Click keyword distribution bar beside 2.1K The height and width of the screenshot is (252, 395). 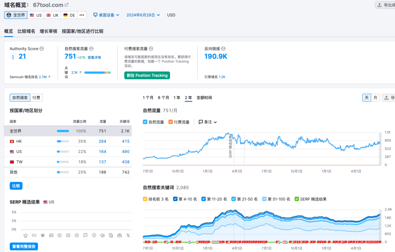[x=98, y=72]
